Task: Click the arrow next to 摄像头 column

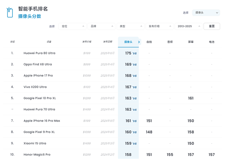Action: 139,42
